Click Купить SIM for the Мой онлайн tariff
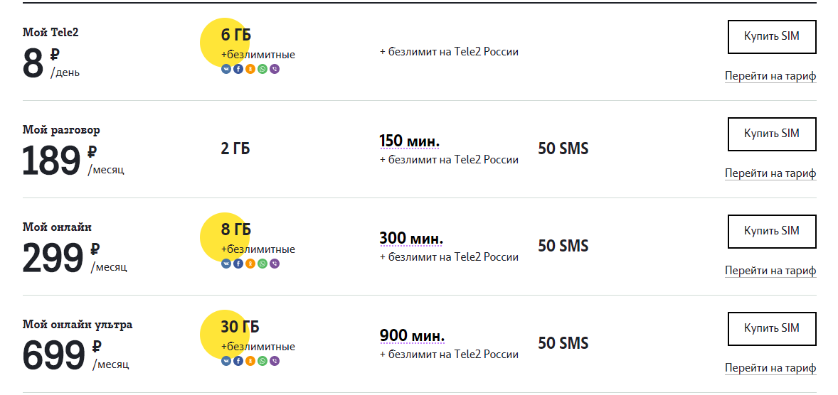The height and width of the screenshot is (395, 838). pyautogui.click(x=772, y=232)
